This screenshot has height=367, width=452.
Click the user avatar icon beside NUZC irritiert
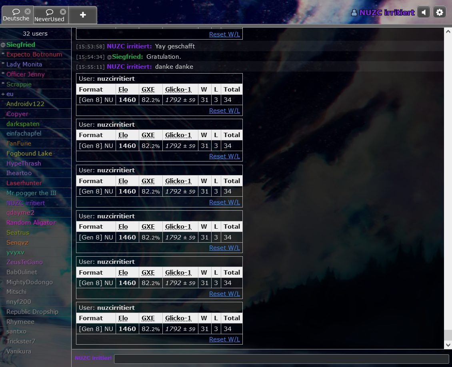354,13
